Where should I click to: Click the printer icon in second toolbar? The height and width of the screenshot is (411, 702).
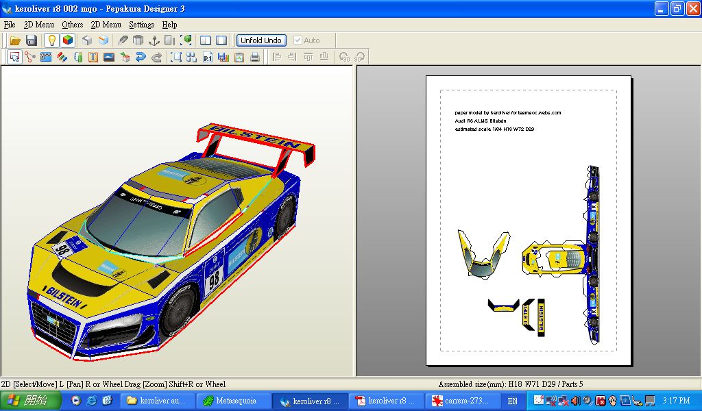point(255,58)
